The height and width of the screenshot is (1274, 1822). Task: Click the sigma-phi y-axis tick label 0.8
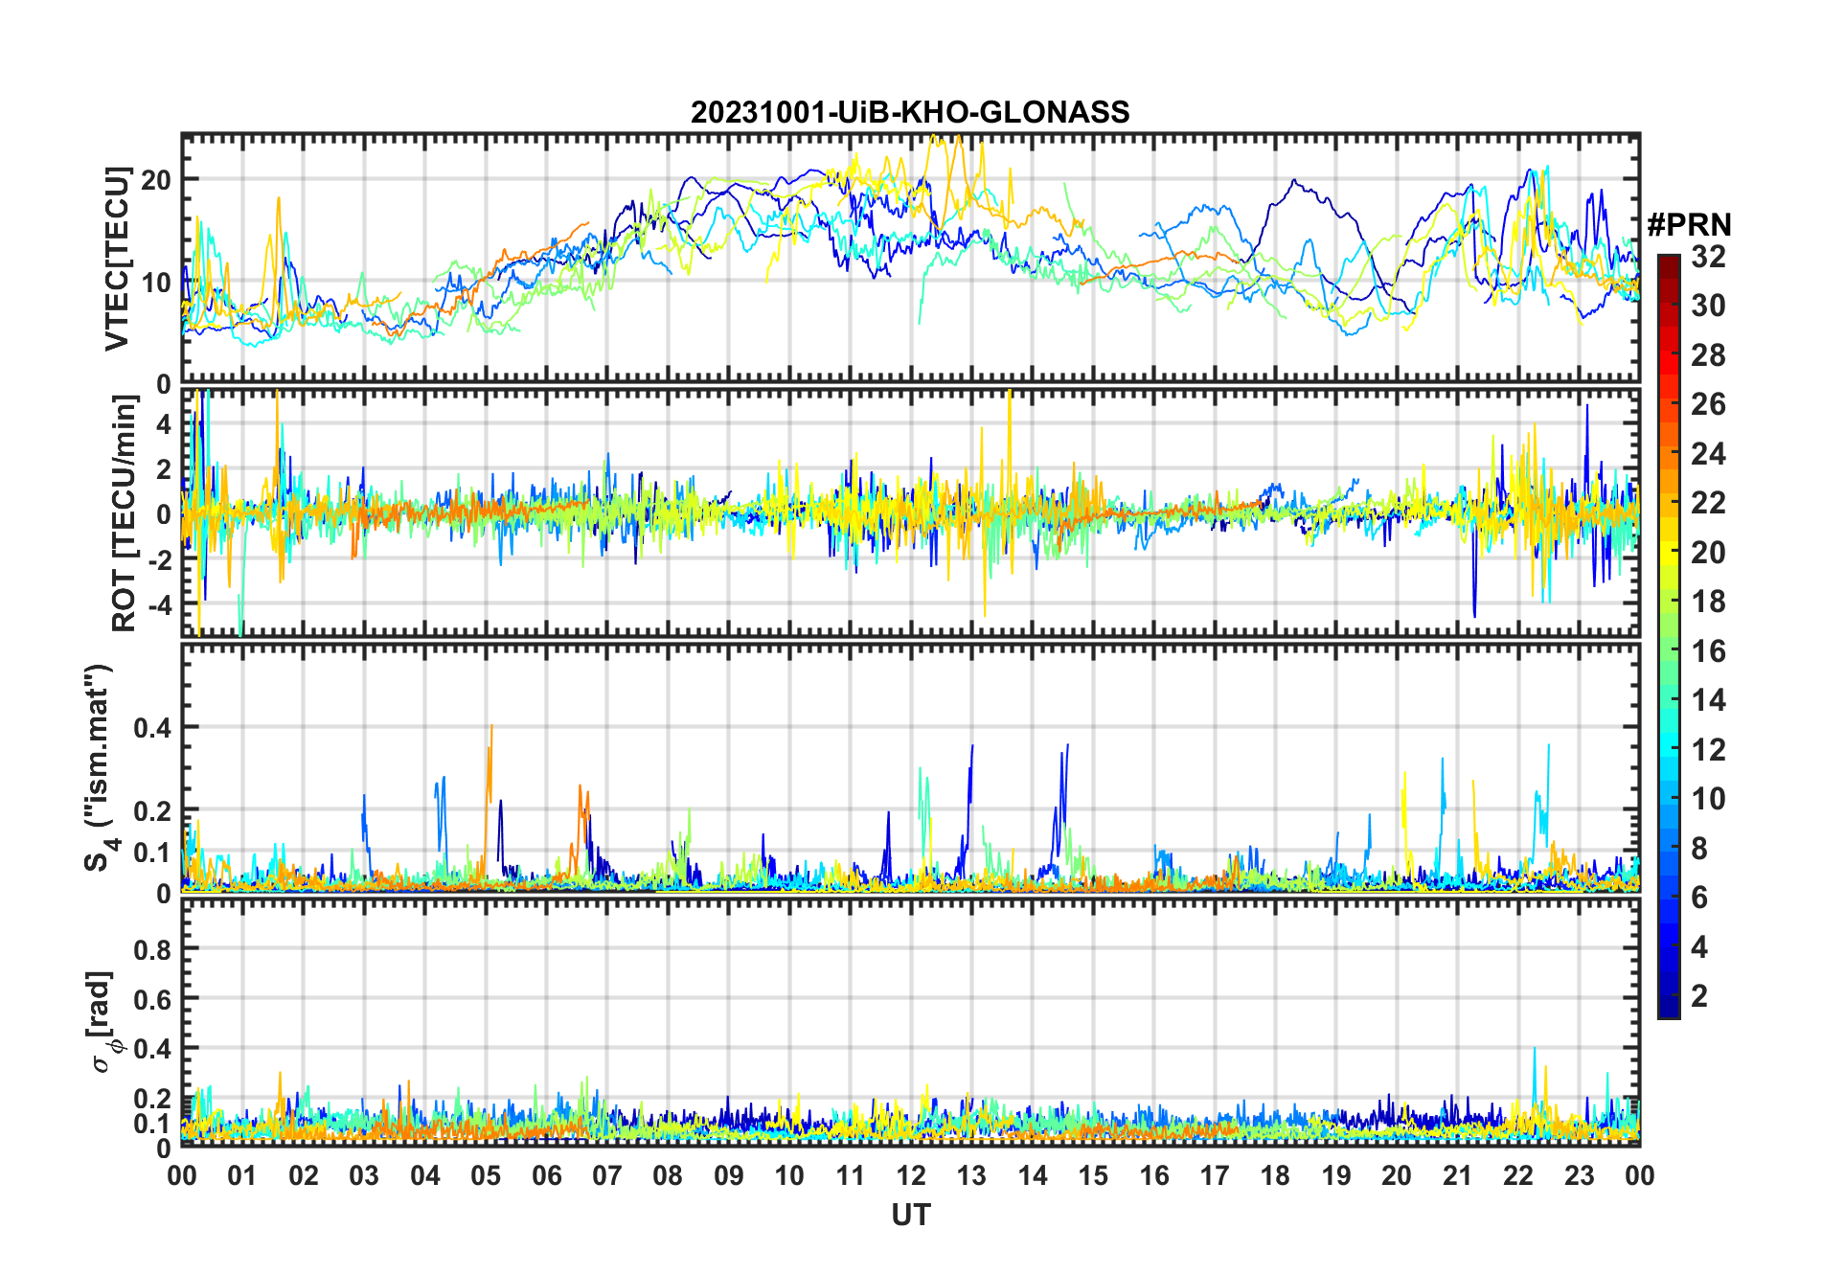coord(152,949)
